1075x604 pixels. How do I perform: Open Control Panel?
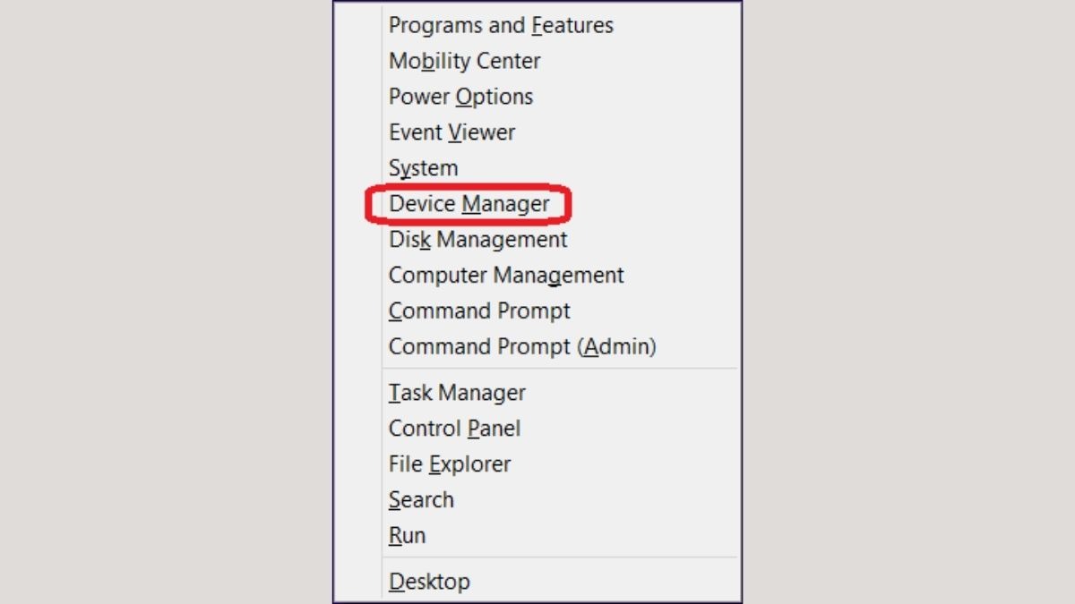tap(454, 429)
